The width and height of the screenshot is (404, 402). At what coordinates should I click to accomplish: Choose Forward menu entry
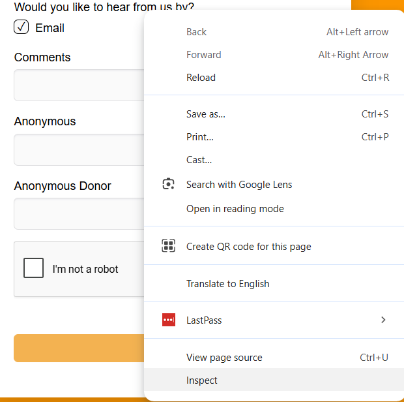tap(203, 55)
